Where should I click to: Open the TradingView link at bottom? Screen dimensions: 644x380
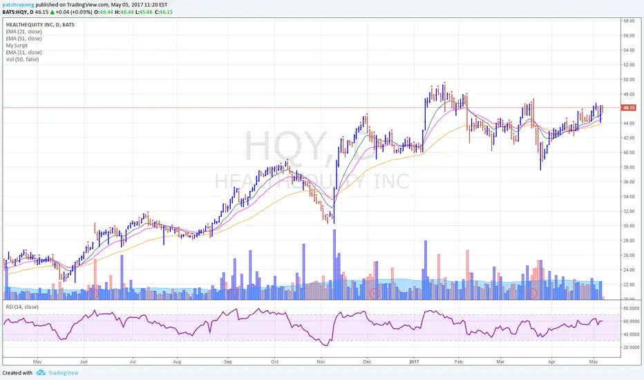coord(63,372)
